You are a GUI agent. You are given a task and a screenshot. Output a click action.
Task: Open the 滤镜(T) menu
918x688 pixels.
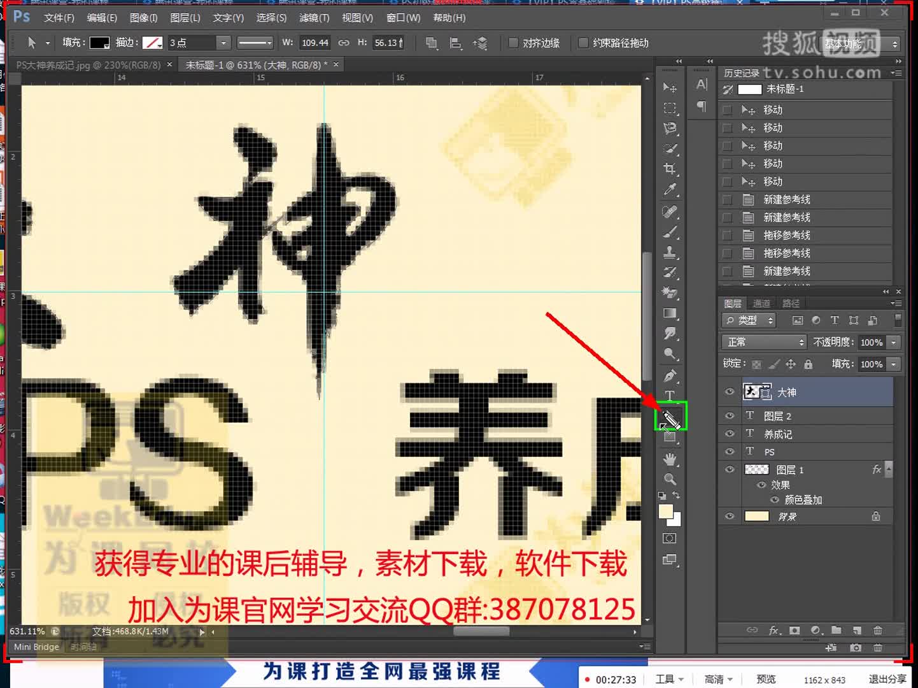[x=314, y=18]
